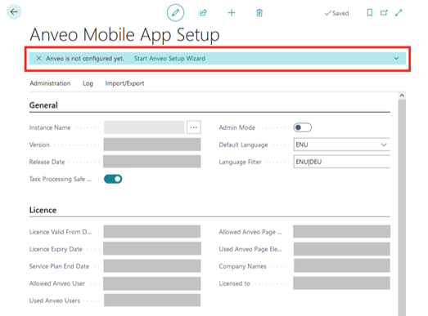
Task: Open the Import/Export menu
Action: click(x=124, y=83)
